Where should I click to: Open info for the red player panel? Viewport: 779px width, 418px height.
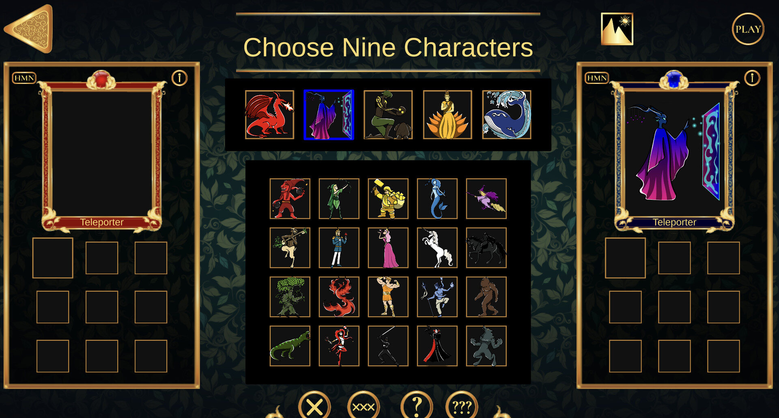[x=179, y=78]
